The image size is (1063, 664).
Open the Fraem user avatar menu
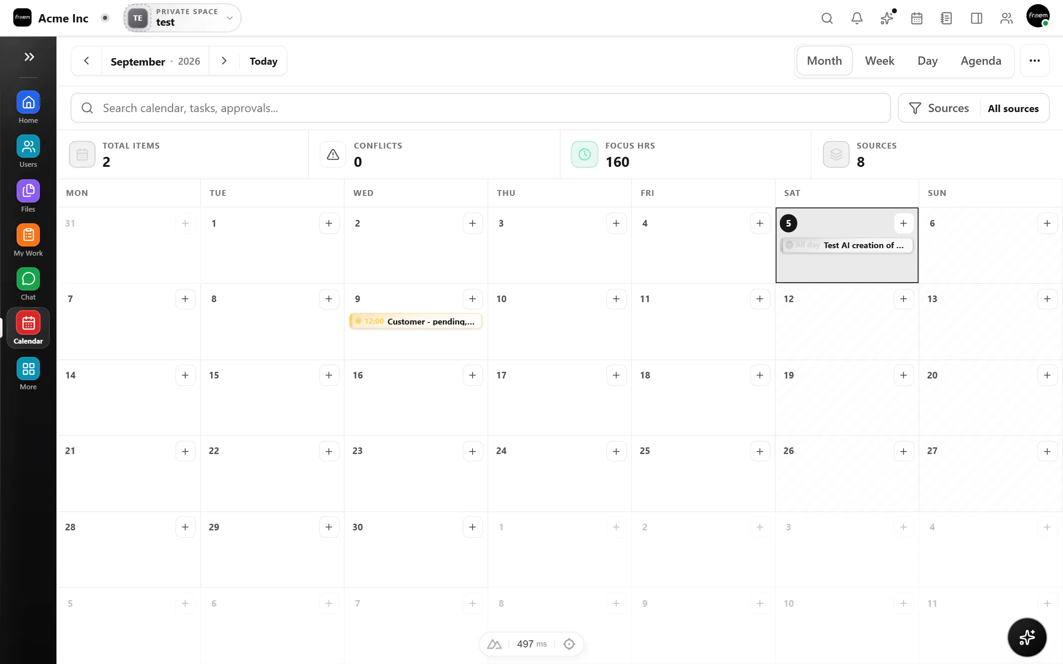(x=1038, y=16)
